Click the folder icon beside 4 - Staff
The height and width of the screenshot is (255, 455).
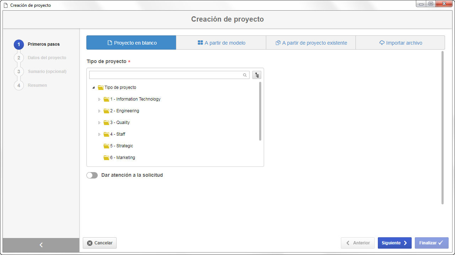[x=106, y=134]
